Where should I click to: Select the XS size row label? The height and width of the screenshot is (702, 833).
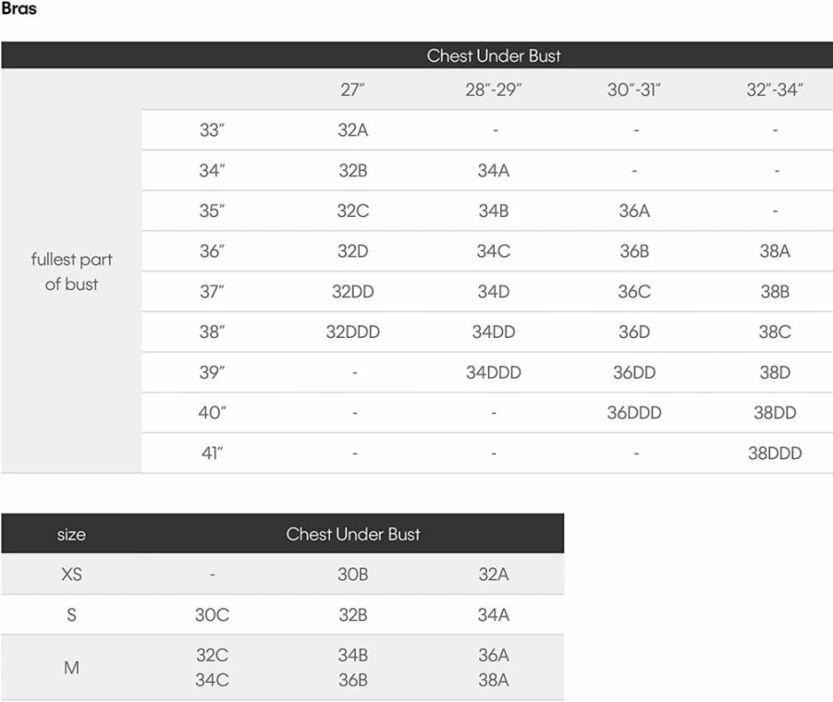[72, 575]
